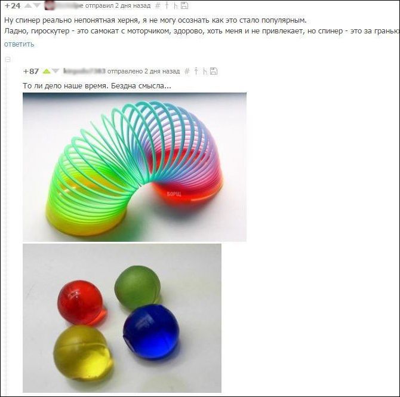Save the +87 reply using floppy icon
Screen dimensions: 400x397
[214, 71]
